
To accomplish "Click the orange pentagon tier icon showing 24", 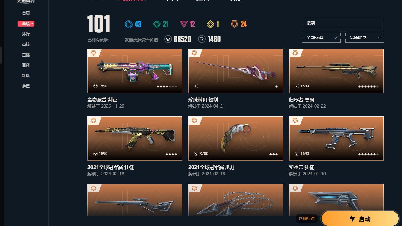I will click(x=234, y=24).
